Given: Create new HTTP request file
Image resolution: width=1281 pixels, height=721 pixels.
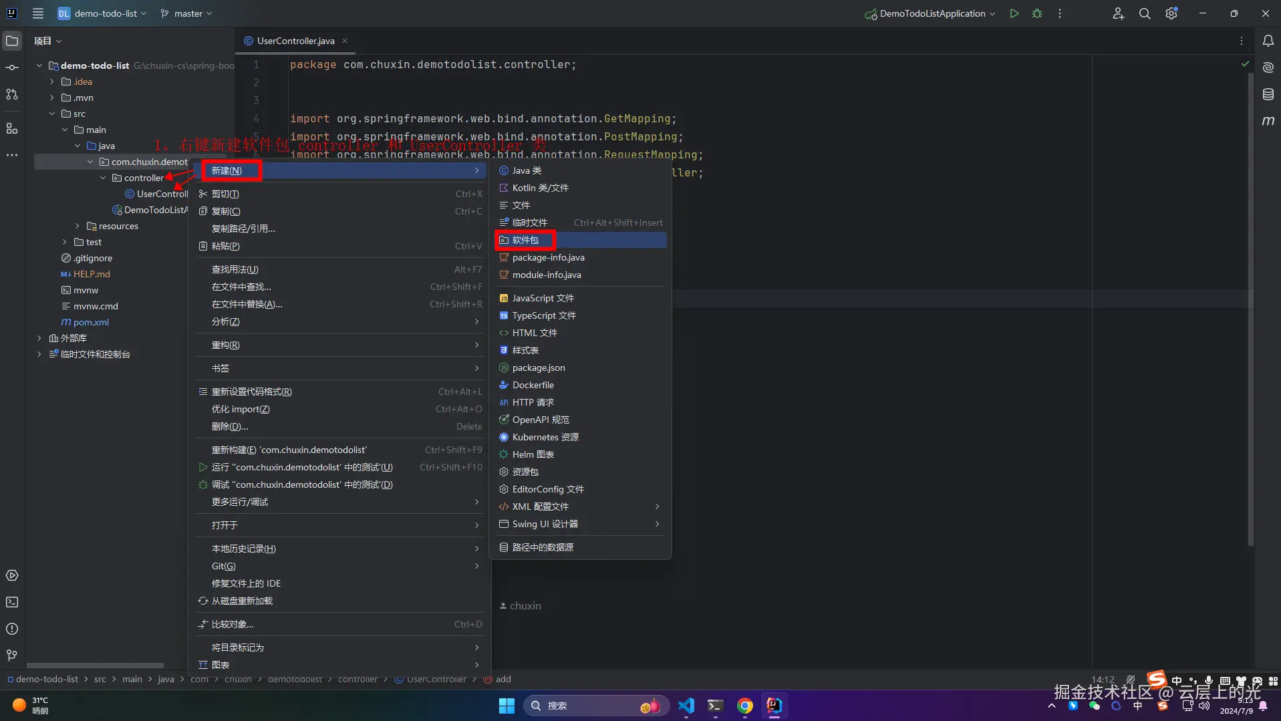Looking at the screenshot, I should (x=581, y=402).
